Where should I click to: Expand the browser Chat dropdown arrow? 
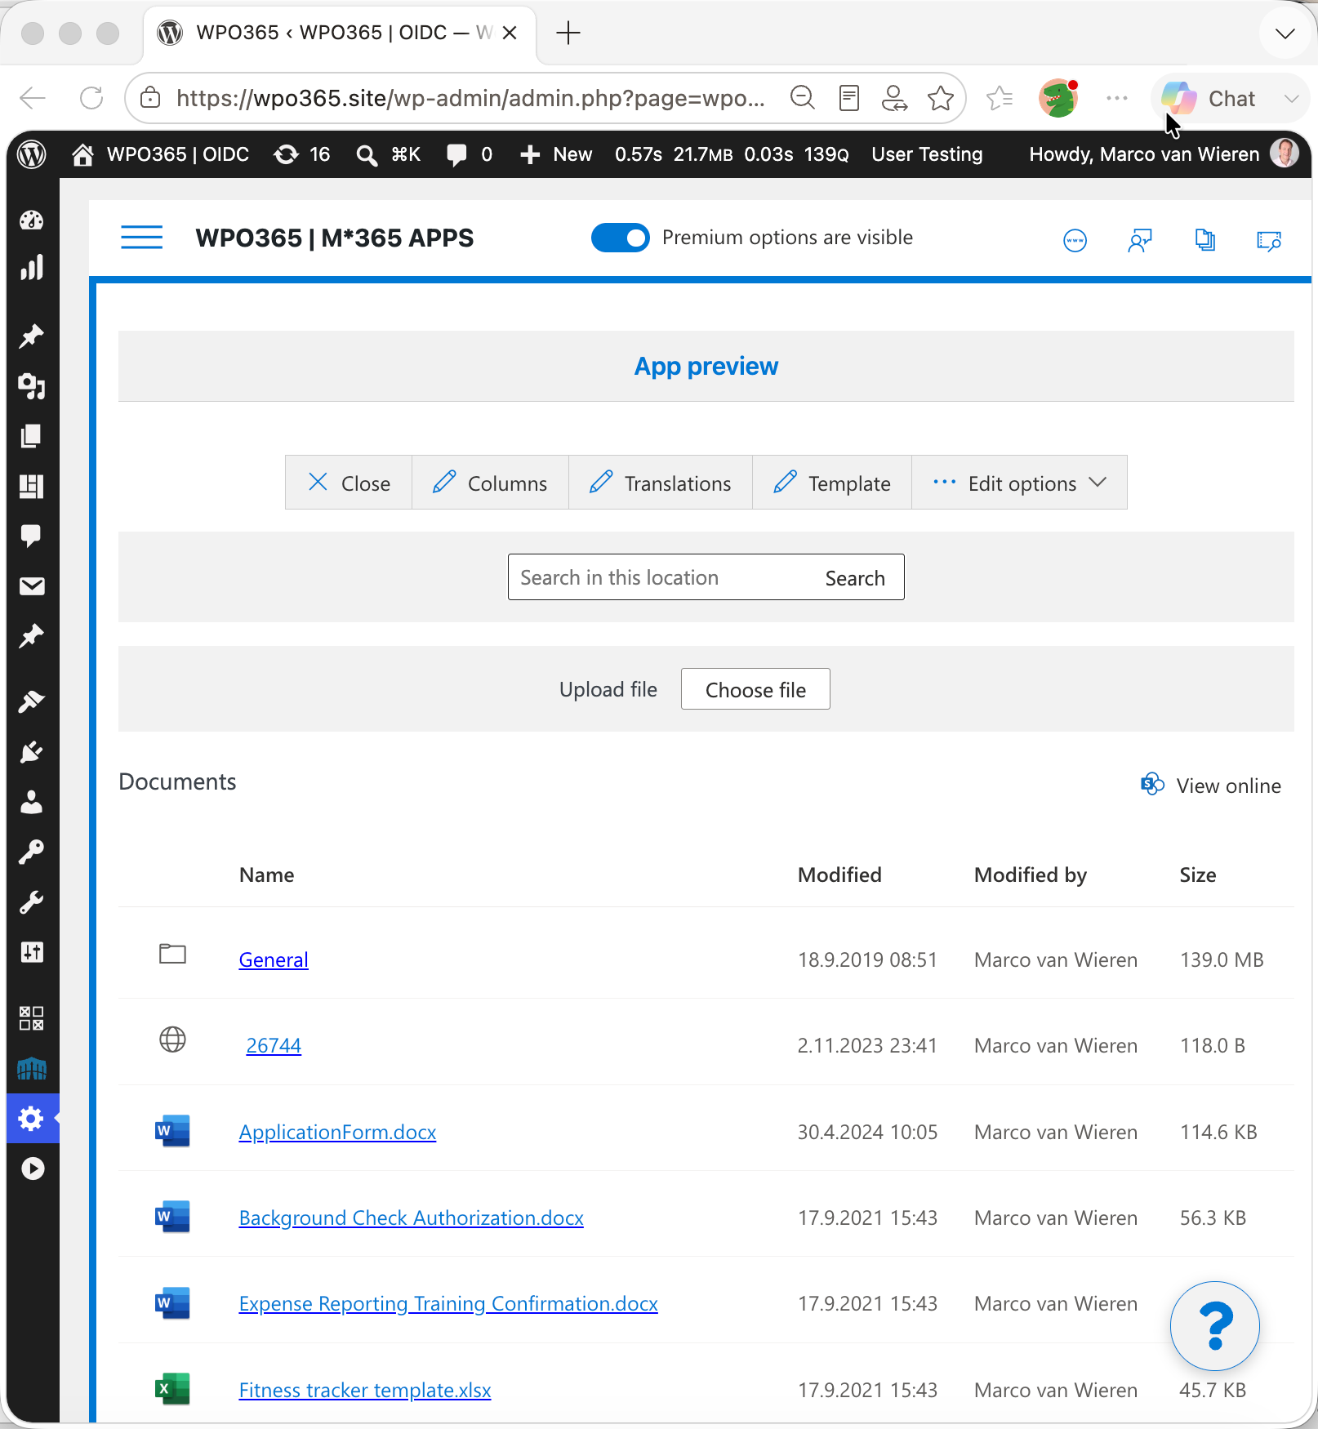1291,99
